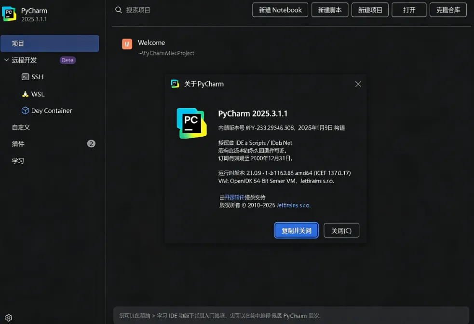Click the large PyCharm logo in the About dialog
The width and height of the screenshot is (474, 324).
[x=191, y=123]
